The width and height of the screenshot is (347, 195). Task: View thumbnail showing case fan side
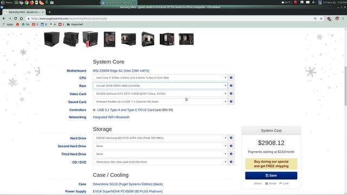110,40
